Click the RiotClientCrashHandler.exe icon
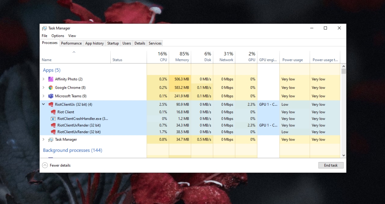Screen dimensions: 385x204 [x=53, y=118]
